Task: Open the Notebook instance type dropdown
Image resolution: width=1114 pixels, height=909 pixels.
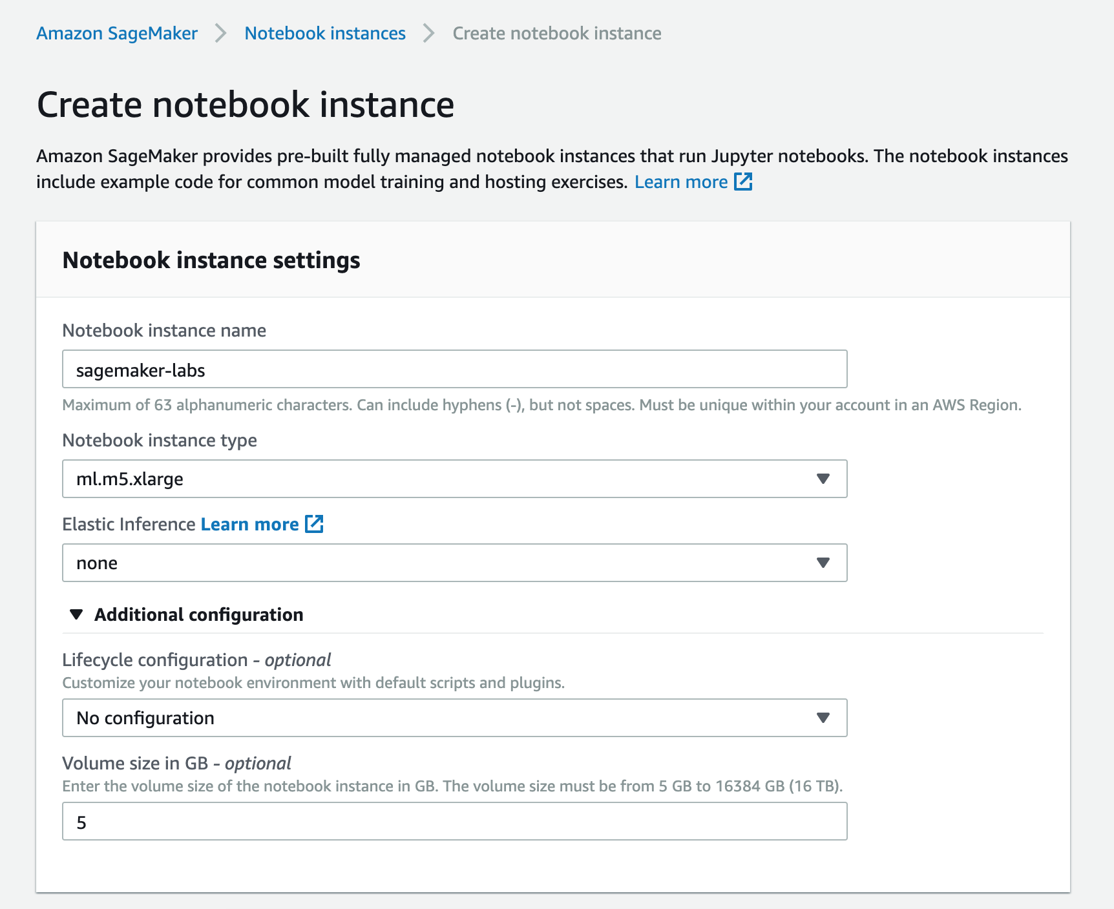Action: tap(455, 479)
